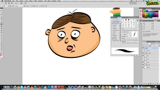The image size is (160, 90).
Task: Click the lock icon beside Scattering
Action: click(x=120, y=25)
